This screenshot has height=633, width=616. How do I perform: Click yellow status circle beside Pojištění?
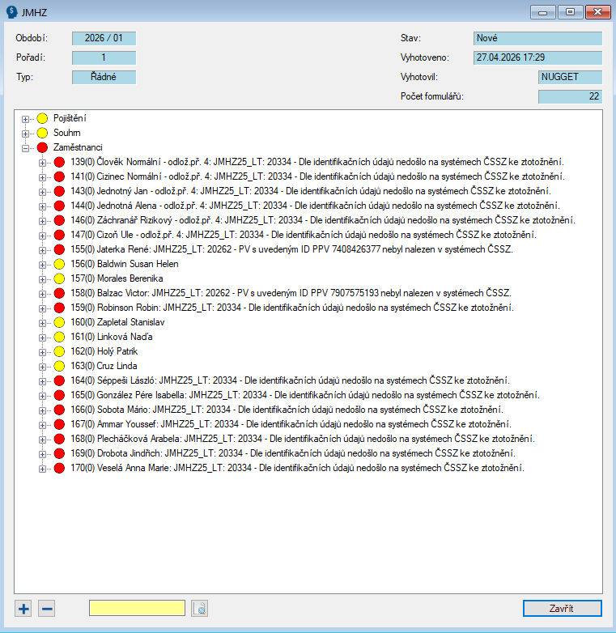tap(42, 118)
